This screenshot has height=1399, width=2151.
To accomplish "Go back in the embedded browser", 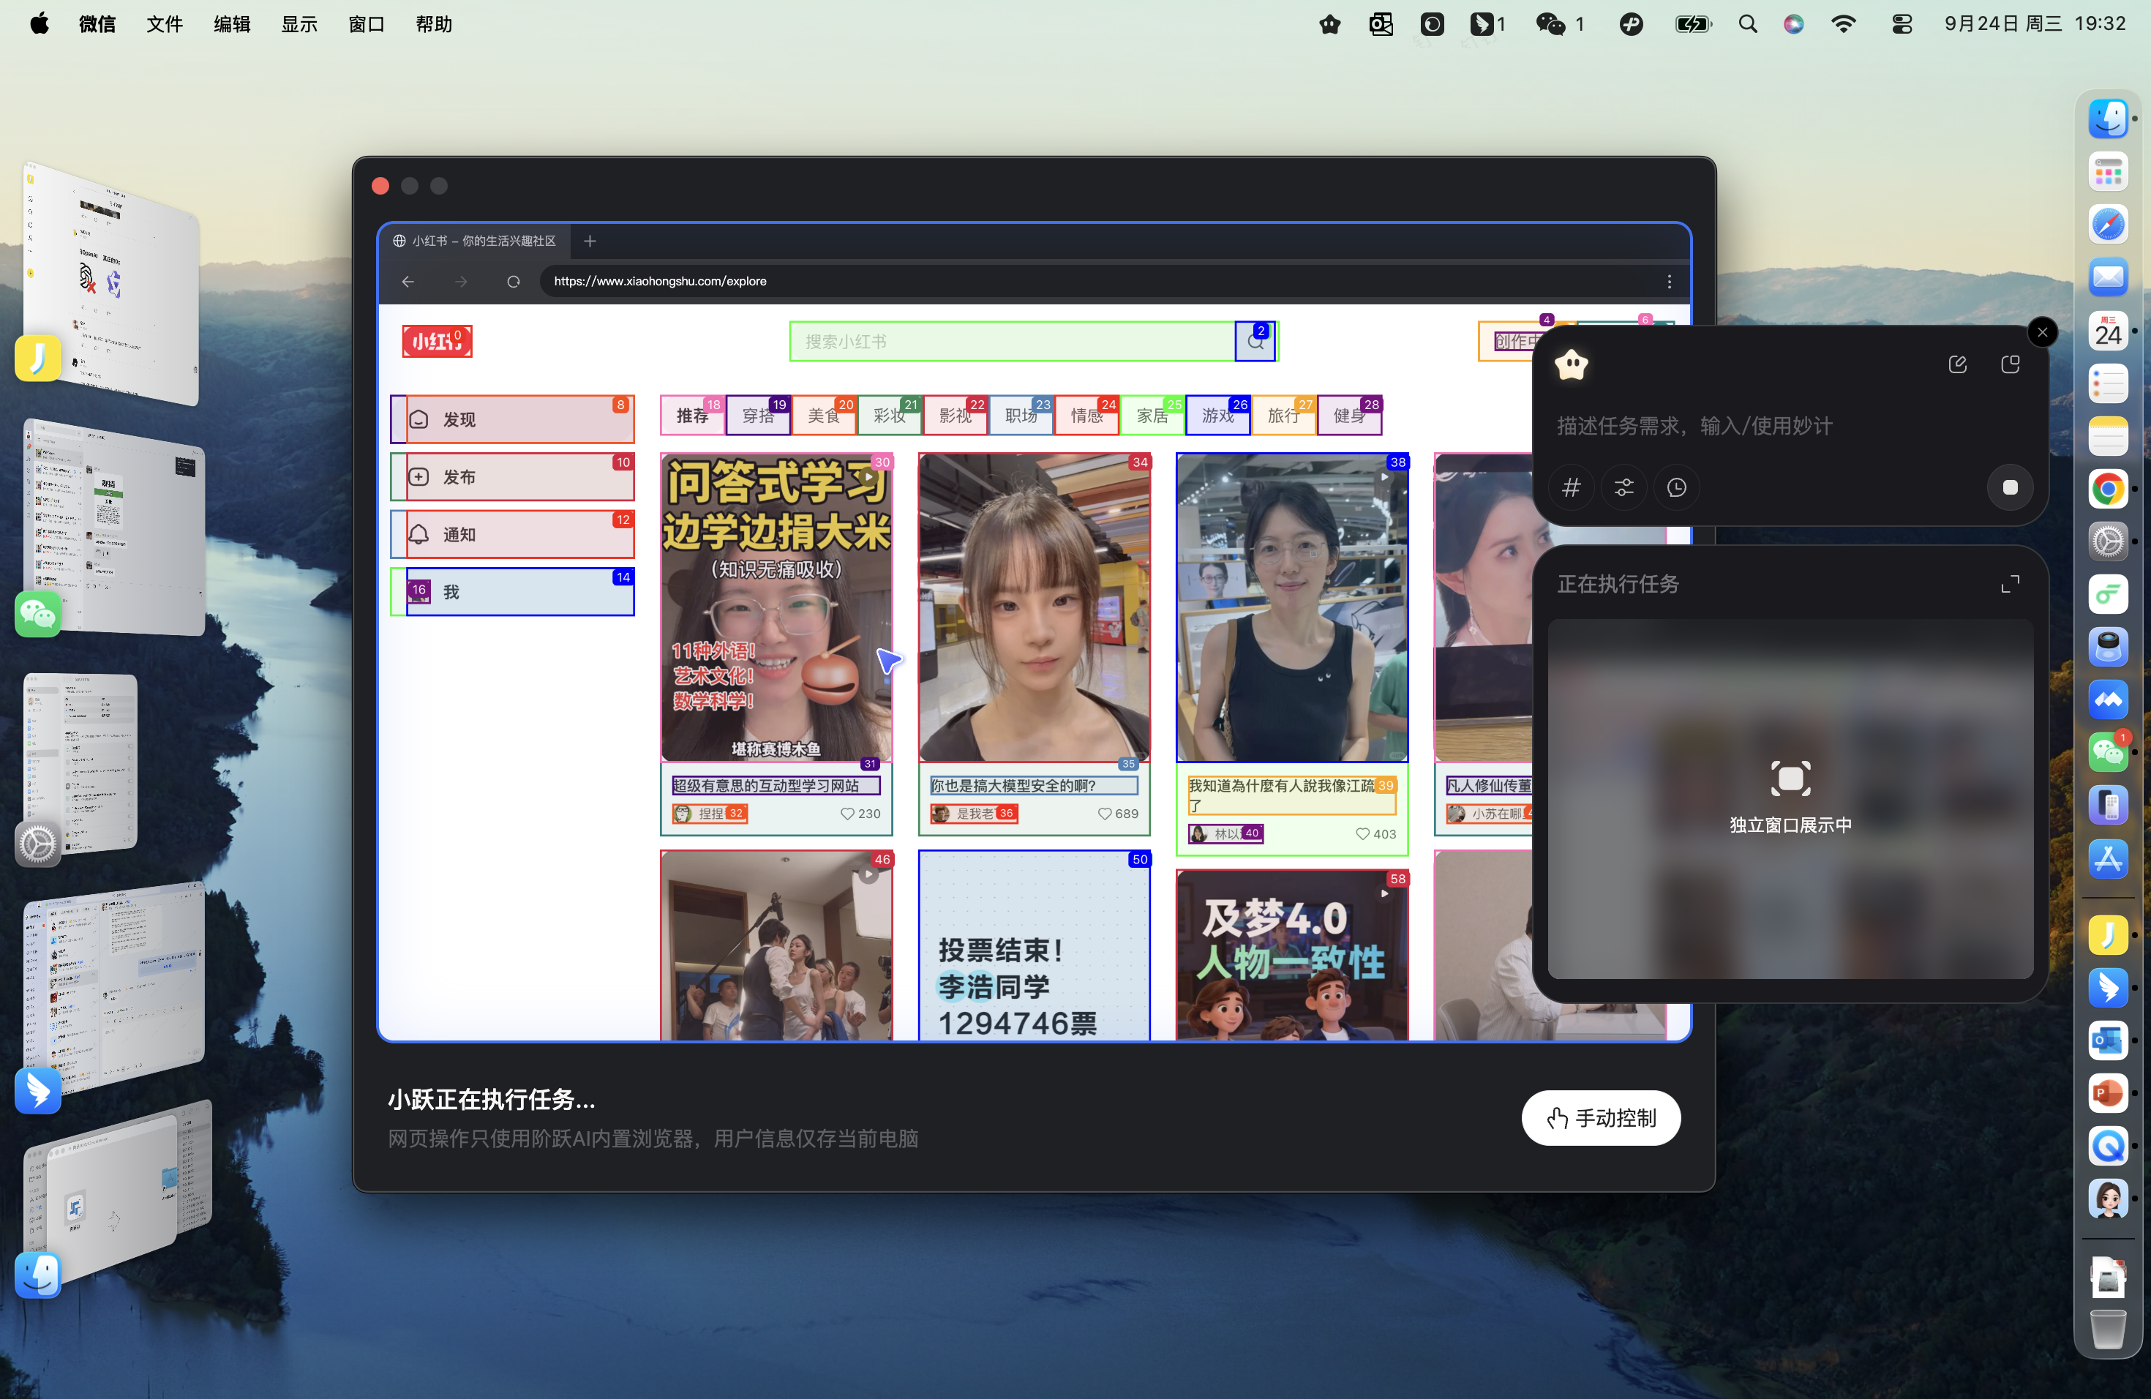I will 408,282.
